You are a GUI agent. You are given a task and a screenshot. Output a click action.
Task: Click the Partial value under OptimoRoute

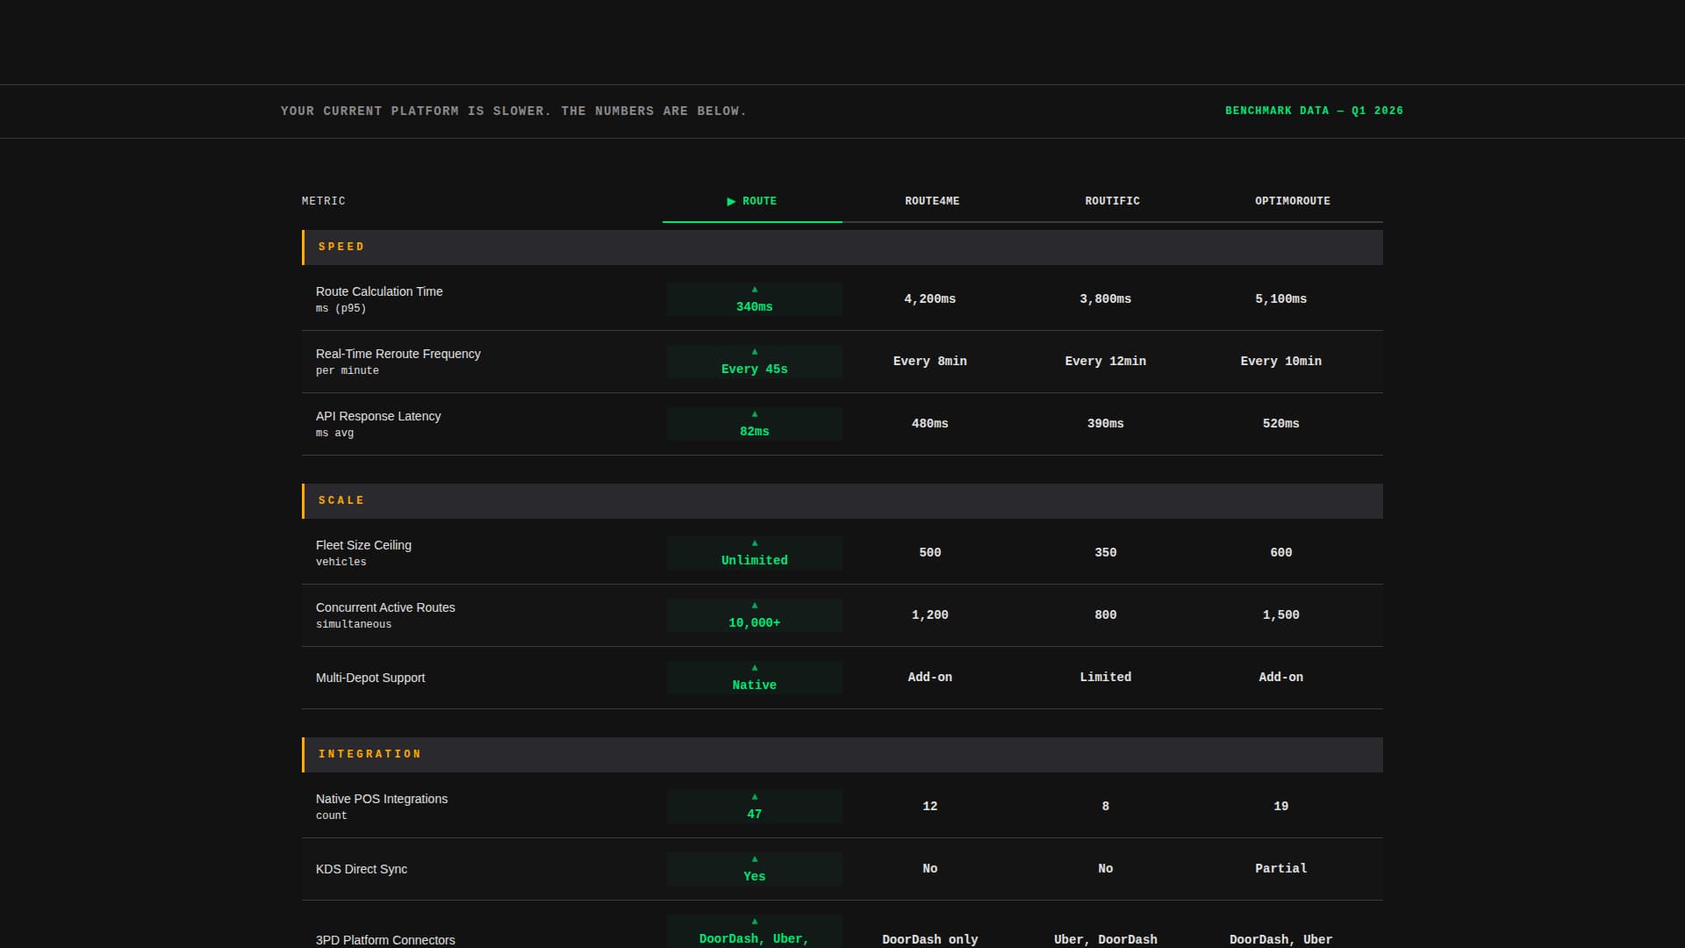coord(1281,869)
